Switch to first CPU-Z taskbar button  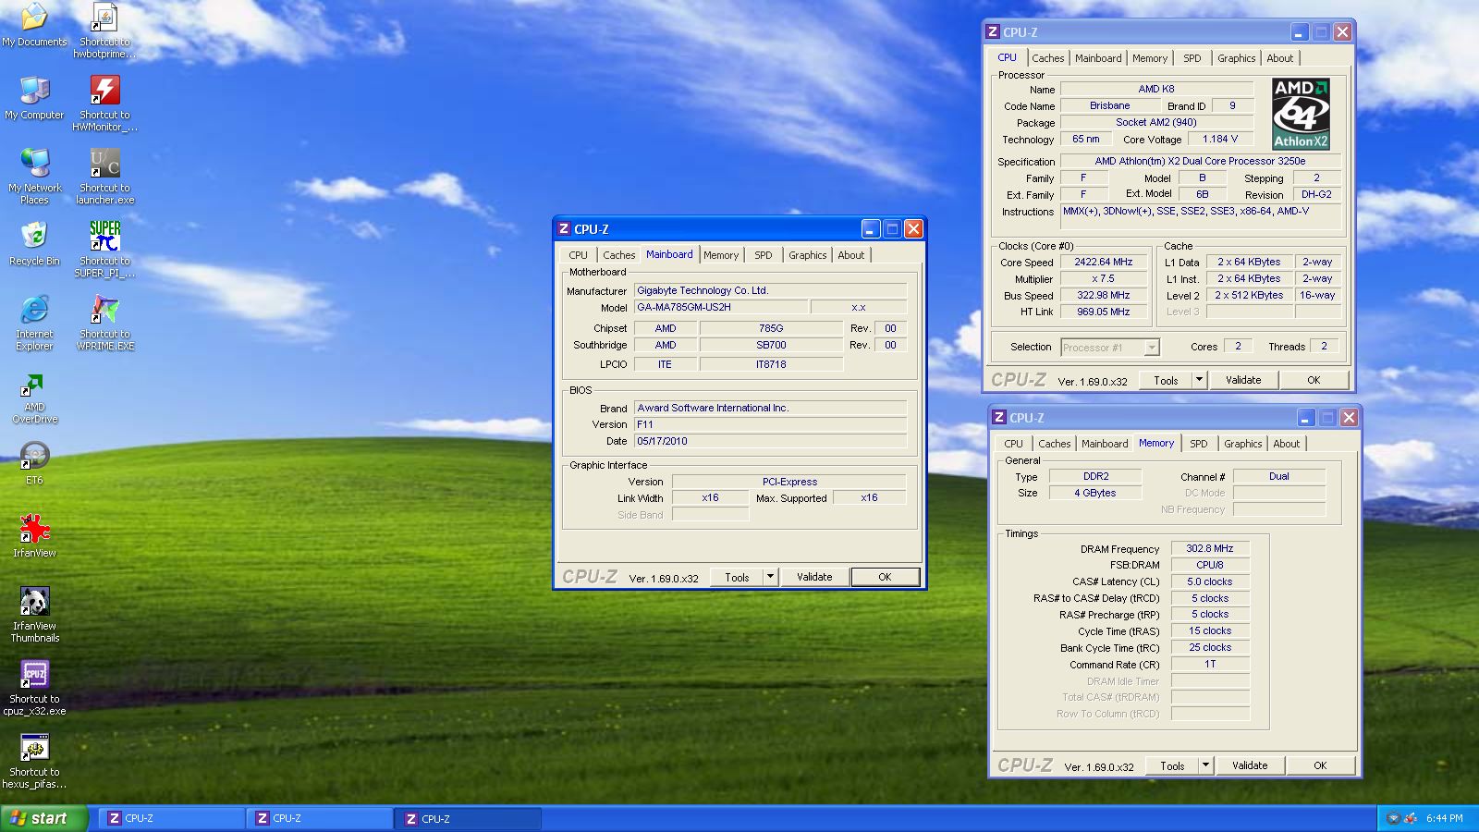172,818
